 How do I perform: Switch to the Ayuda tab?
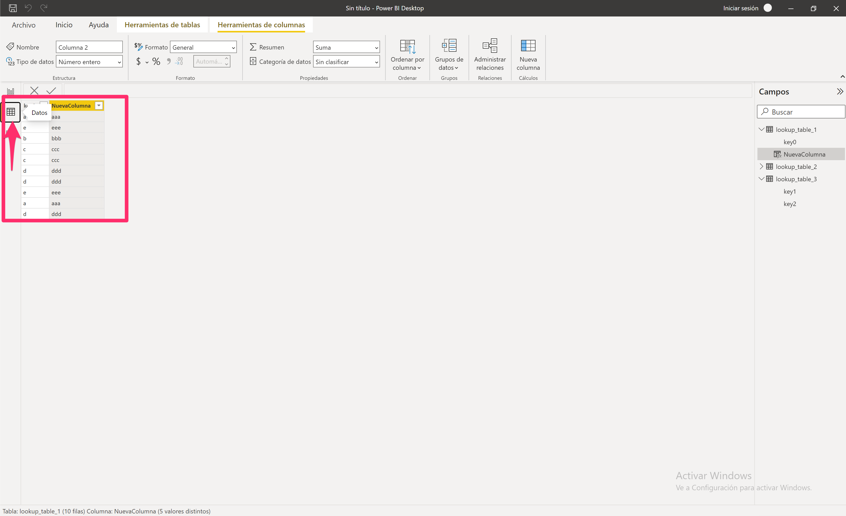99,25
